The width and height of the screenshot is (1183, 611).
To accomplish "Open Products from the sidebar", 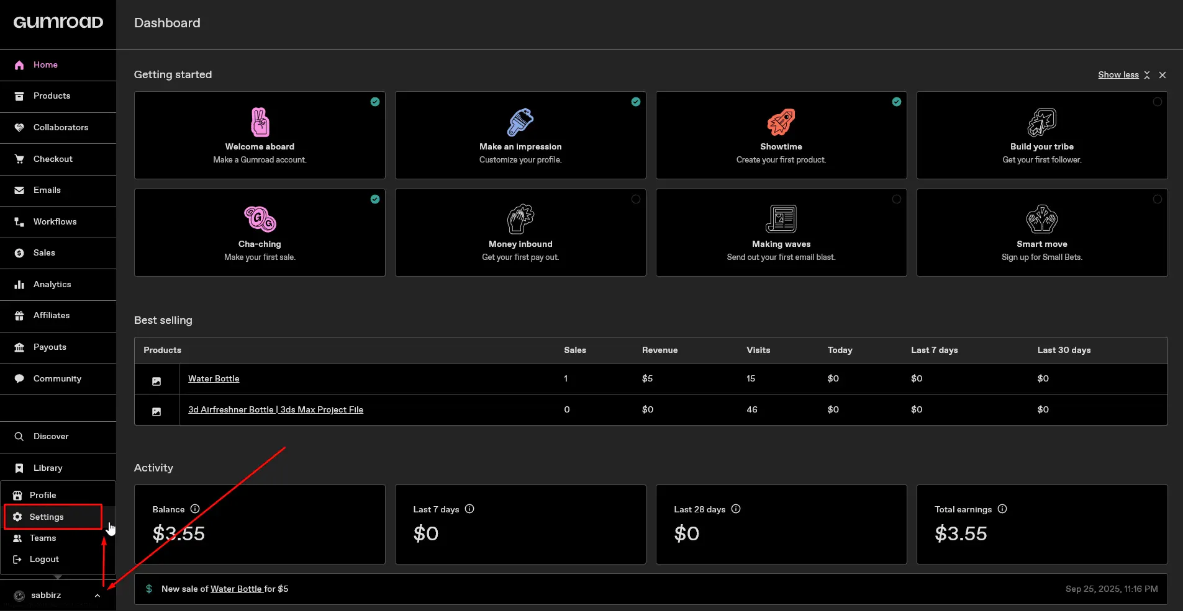I will pos(58,96).
